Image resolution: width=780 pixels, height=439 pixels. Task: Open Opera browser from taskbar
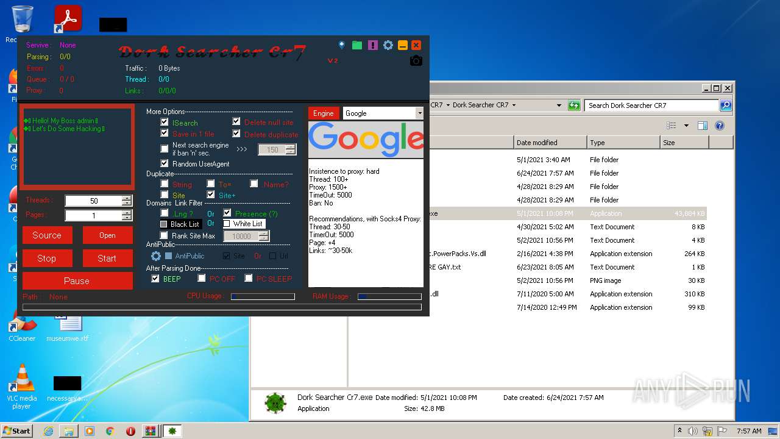130,431
